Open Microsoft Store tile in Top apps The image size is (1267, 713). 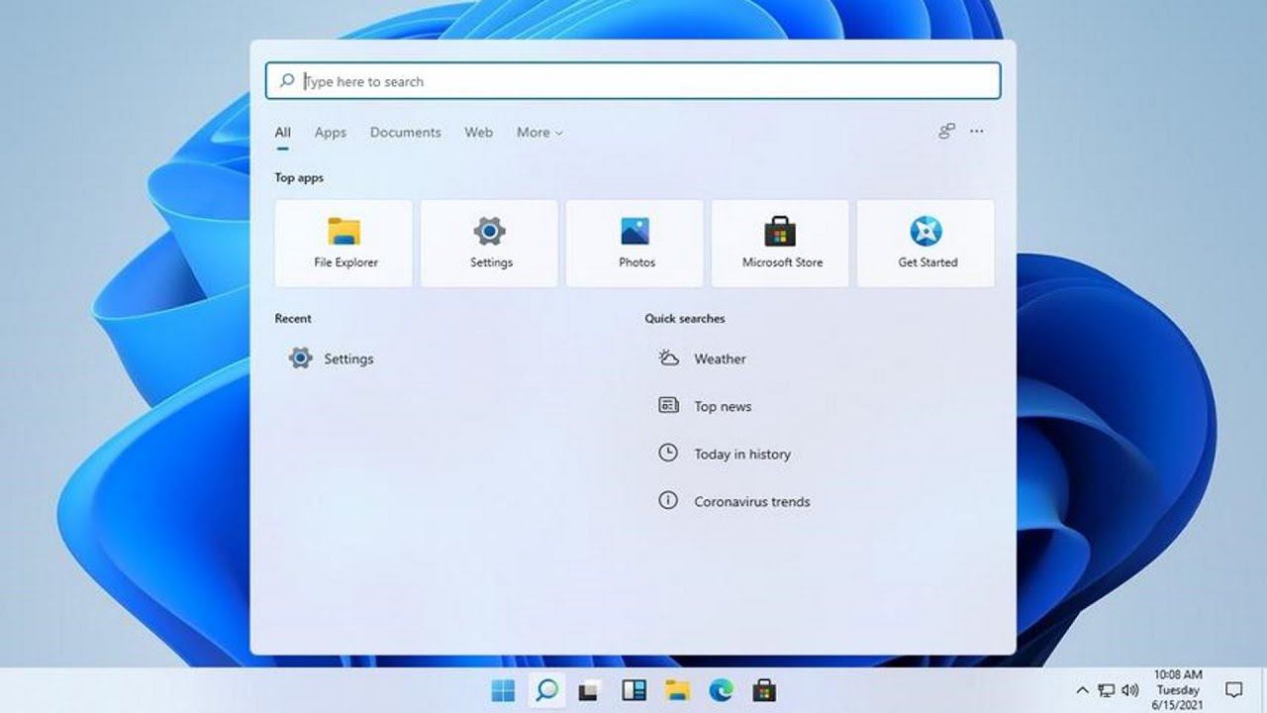[780, 244]
